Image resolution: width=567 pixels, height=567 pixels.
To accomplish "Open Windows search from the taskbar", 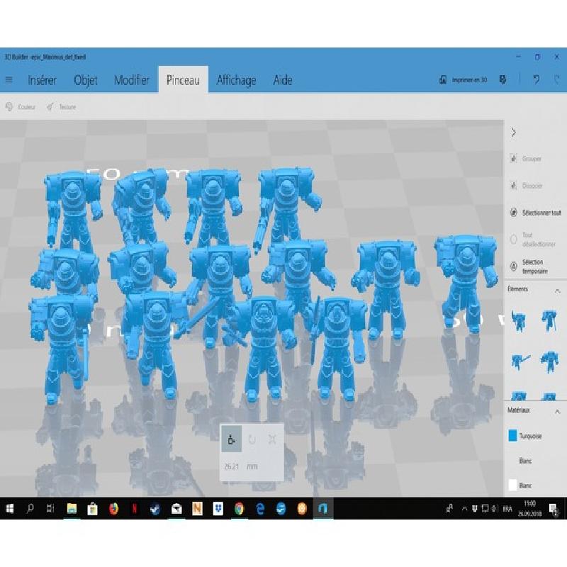I will click(30, 509).
